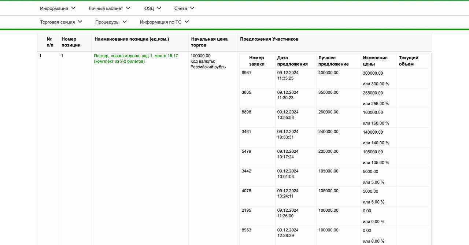Click the chevron icon next to ЮЗД
This screenshot has width=469, height=245.
[x=159, y=8]
